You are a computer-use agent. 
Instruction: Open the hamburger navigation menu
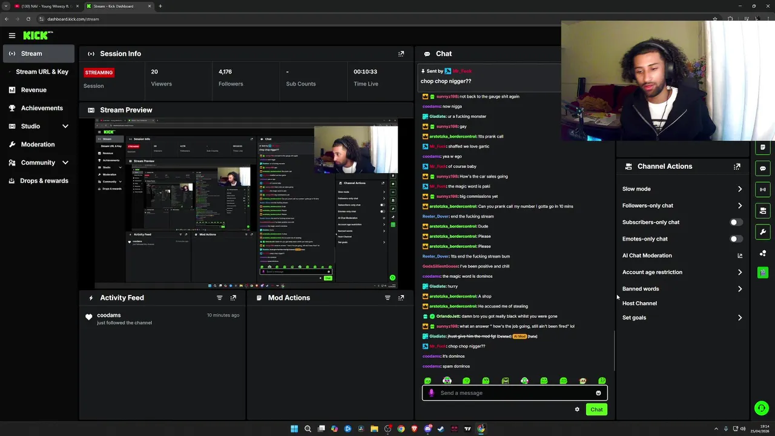tap(12, 36)
